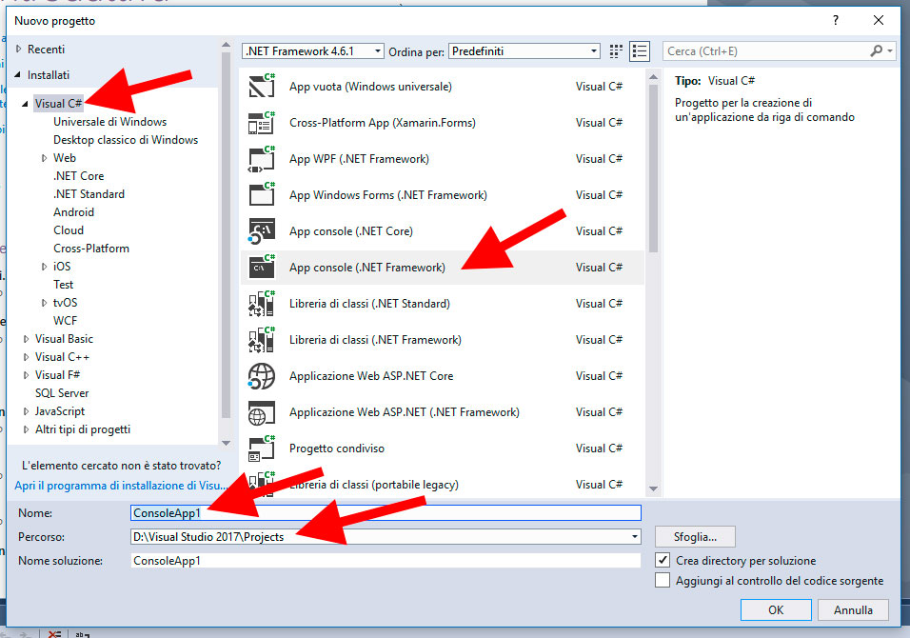Viewport: 910px width, 638px height.
Task: Confirm with the OK button
Action: coord(776,609)
